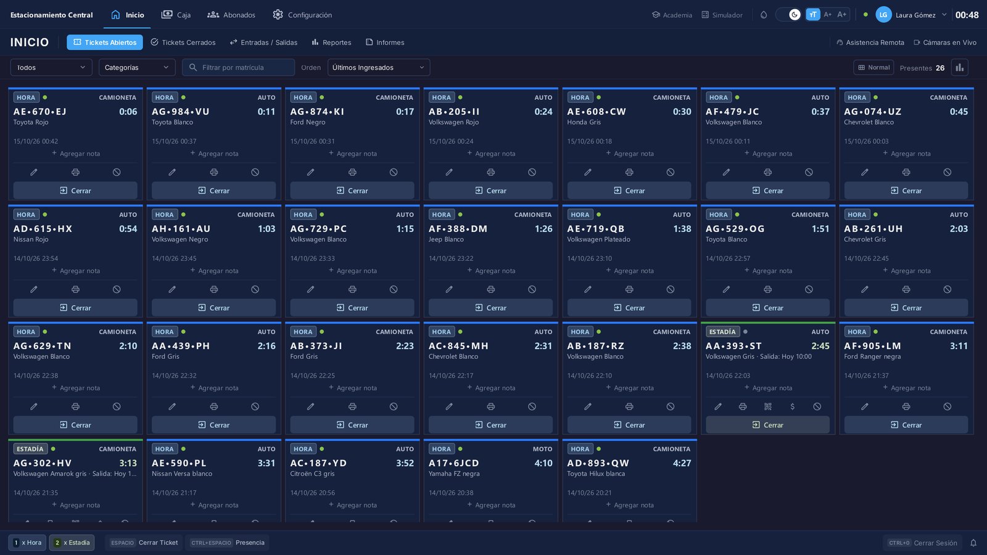Switch to the Caja menu
987x555 pixels.
point(176,15)
